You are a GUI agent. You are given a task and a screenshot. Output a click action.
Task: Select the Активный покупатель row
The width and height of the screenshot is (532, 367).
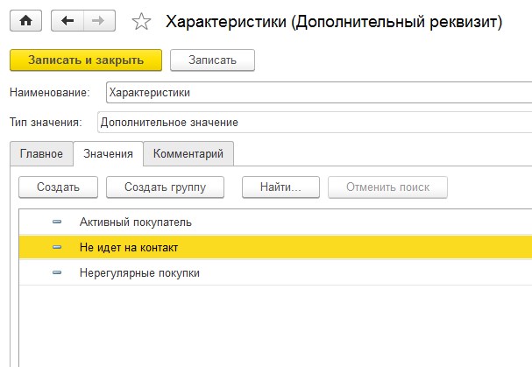tap(275, 222)
